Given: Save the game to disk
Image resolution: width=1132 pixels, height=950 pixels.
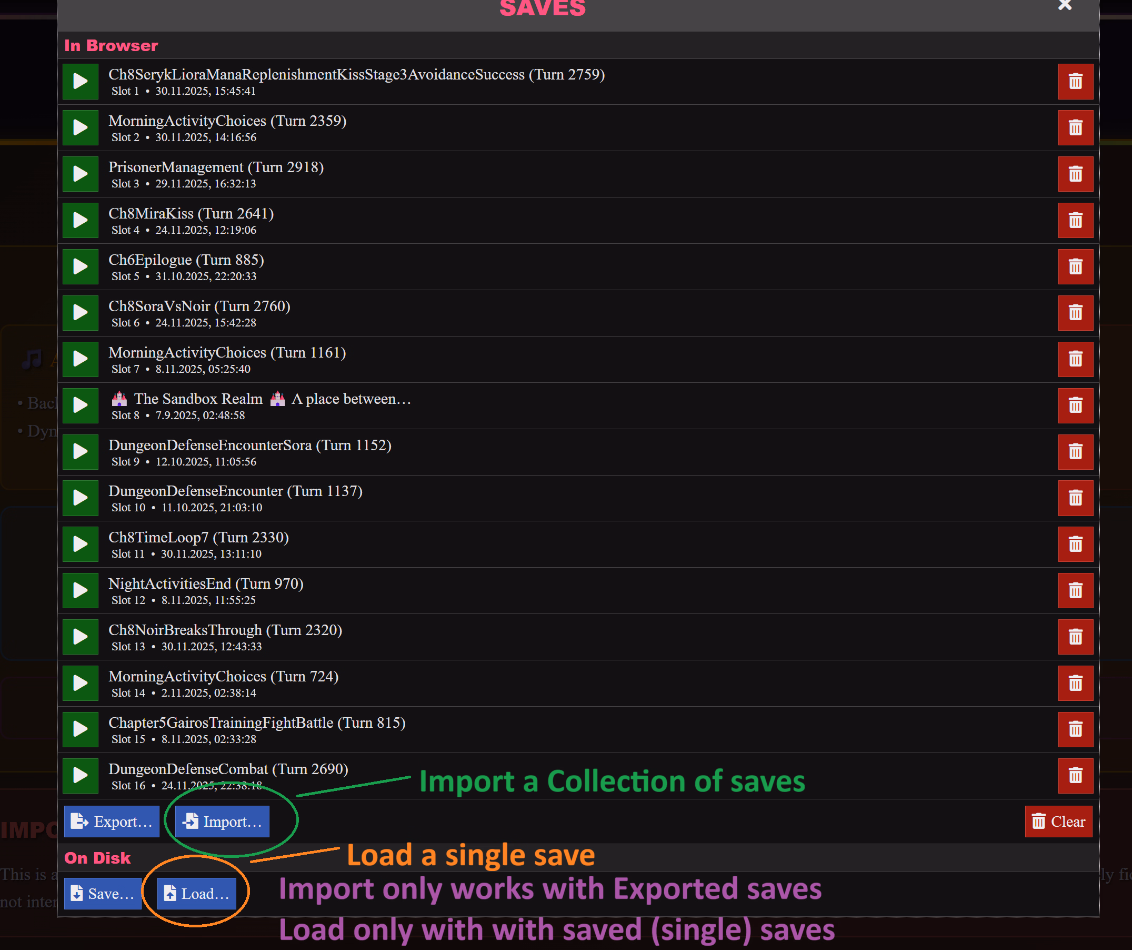Looking at the screenshot, I should coord(103,893).
